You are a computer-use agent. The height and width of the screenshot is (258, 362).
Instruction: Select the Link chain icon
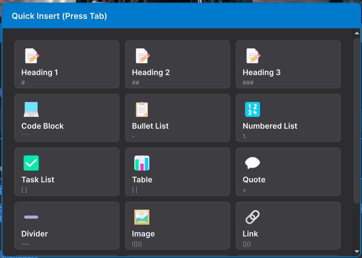[252, 217]
